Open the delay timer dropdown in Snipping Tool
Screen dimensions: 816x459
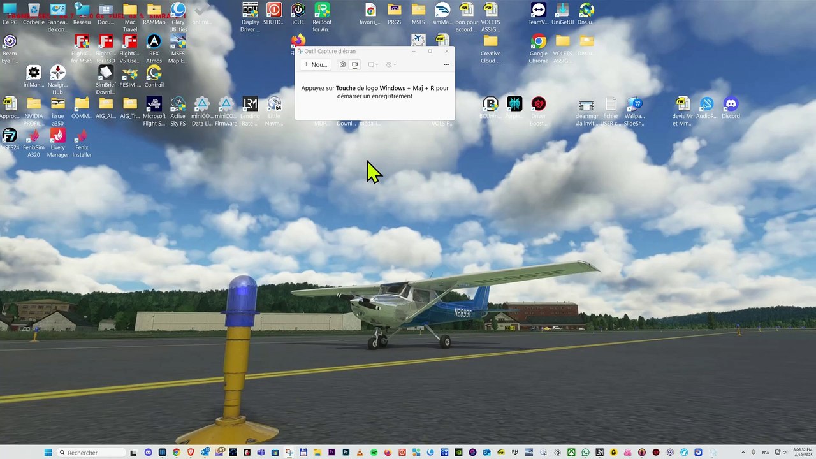(x=391, y=64)
